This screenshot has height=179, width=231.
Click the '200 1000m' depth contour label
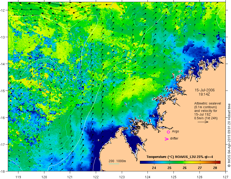tap(117, 161)
